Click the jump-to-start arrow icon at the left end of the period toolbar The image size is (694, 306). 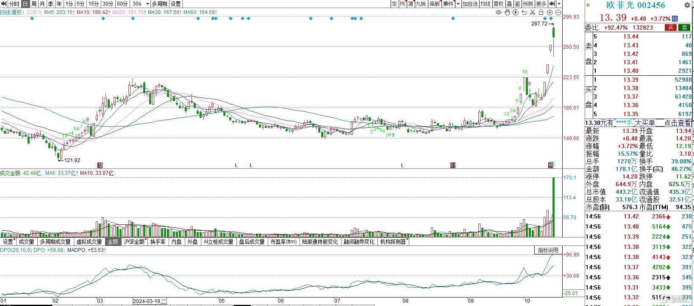[4, 4]
